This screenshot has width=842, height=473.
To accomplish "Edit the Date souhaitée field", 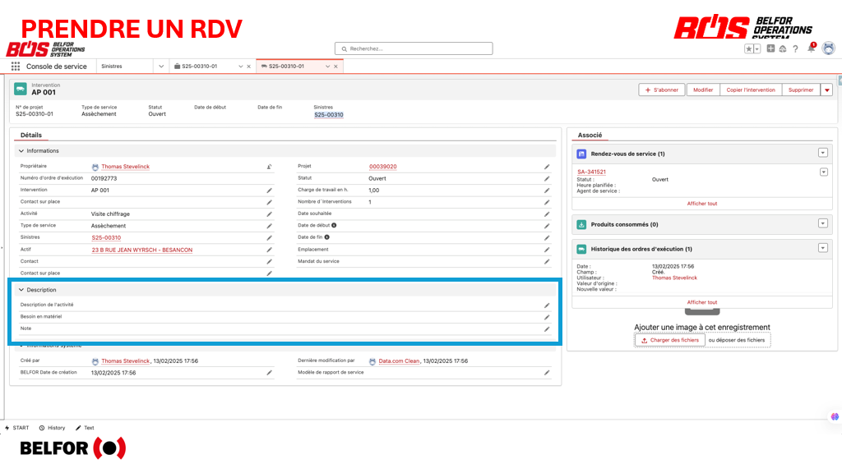I will (x=547, y=214).
